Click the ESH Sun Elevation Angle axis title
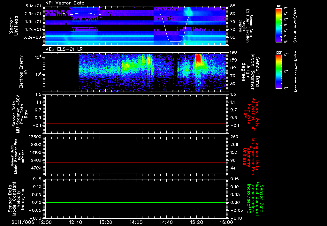Viewport: 327px width, 226px height. [x=246, y=26]
